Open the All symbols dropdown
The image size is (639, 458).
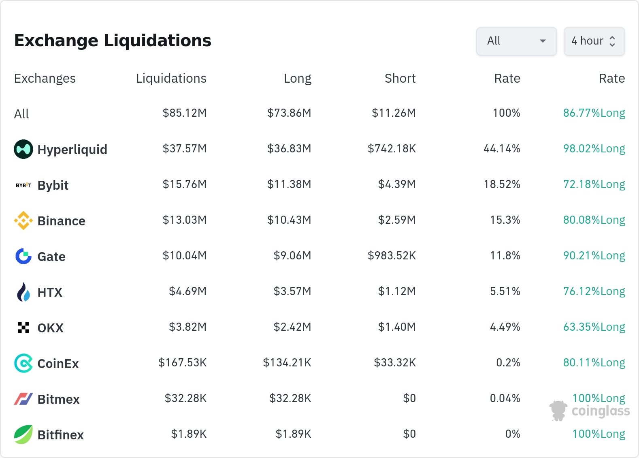516,41
